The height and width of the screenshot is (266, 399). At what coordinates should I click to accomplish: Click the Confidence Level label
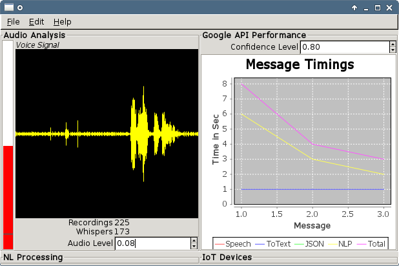click(264, 47)
